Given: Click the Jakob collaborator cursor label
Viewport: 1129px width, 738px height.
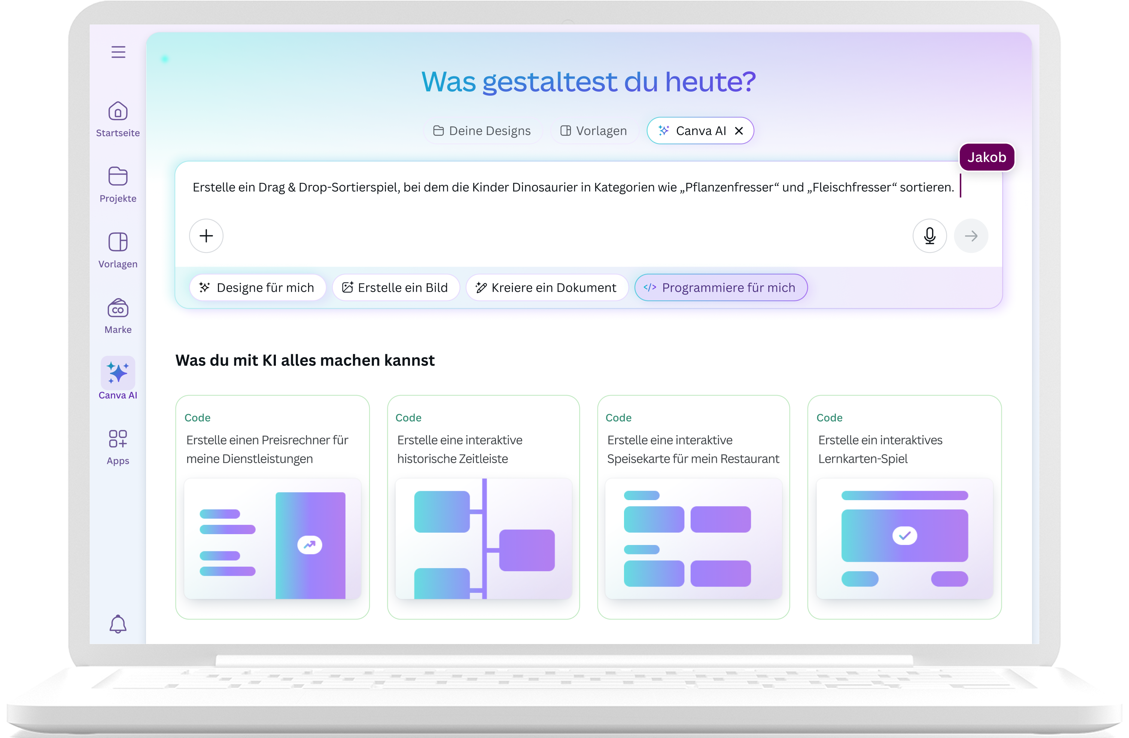Looking at the screenshot, I should click(x=986, y=157).
